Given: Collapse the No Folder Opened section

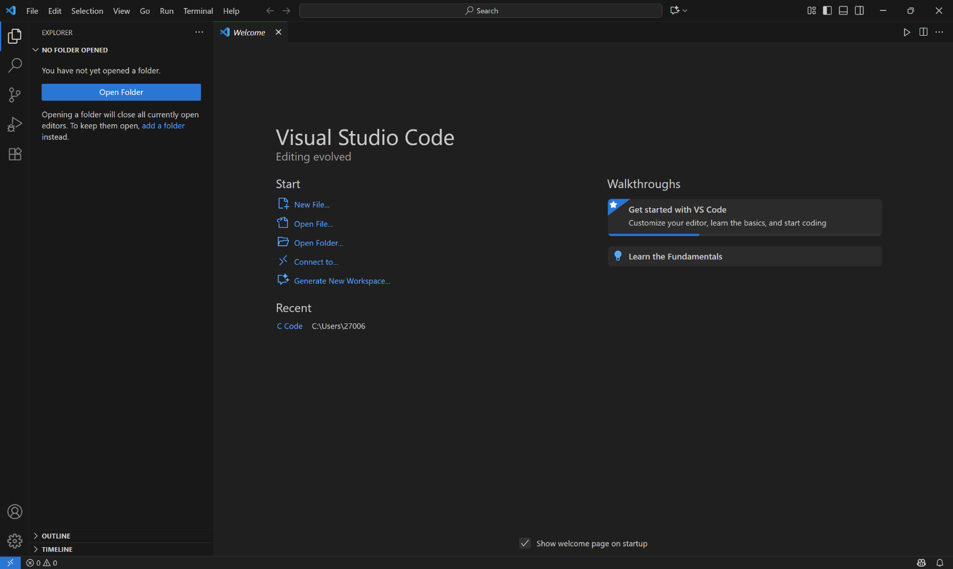Looking at the screenshot, I should 36,50.
